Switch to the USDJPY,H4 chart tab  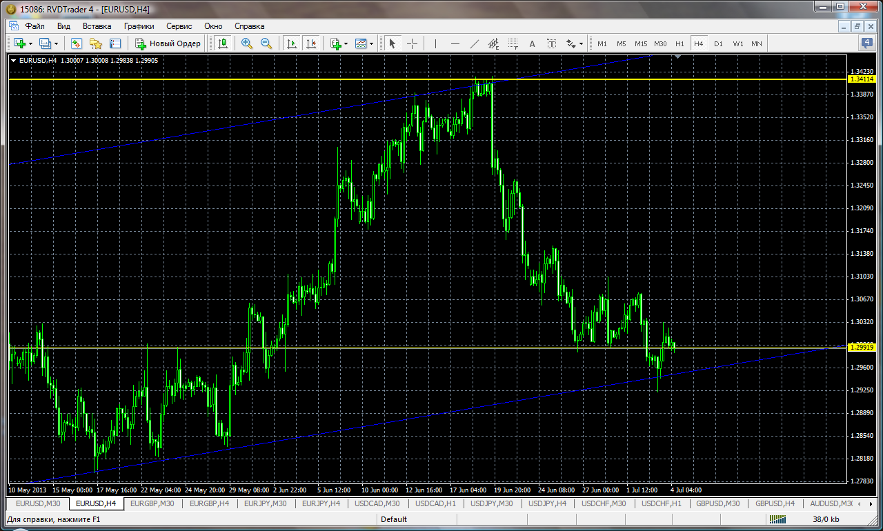[547, 503]
